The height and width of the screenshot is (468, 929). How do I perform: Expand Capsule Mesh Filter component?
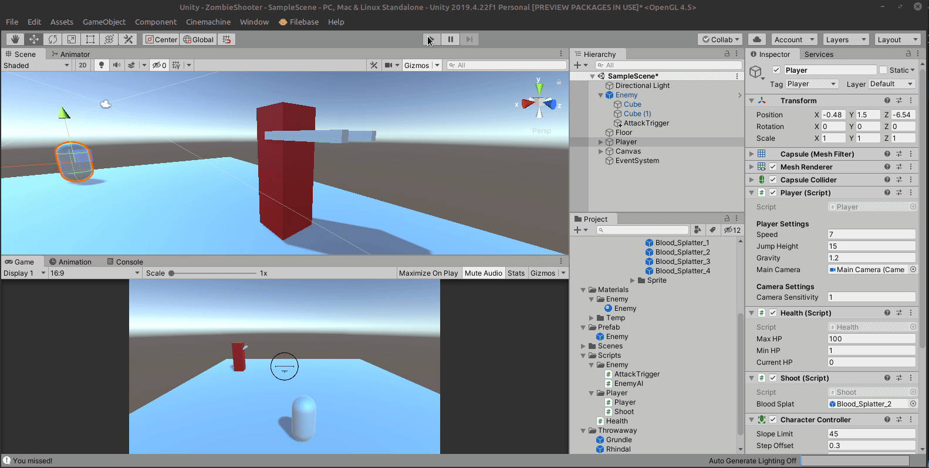(751, 154)
